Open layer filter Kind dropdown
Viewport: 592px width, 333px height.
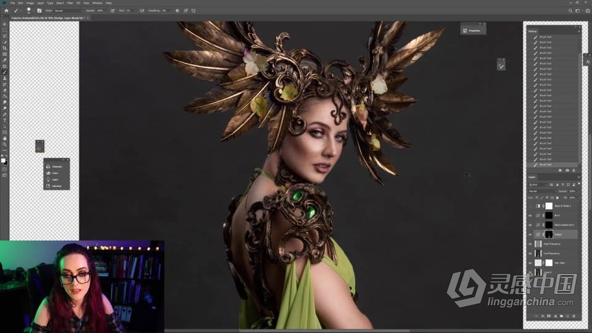click(538, 184)
